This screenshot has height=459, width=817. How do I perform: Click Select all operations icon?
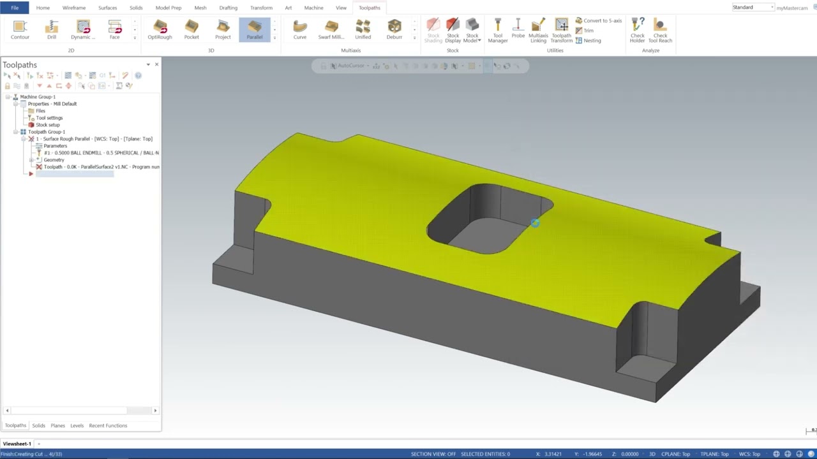(7, 75)
